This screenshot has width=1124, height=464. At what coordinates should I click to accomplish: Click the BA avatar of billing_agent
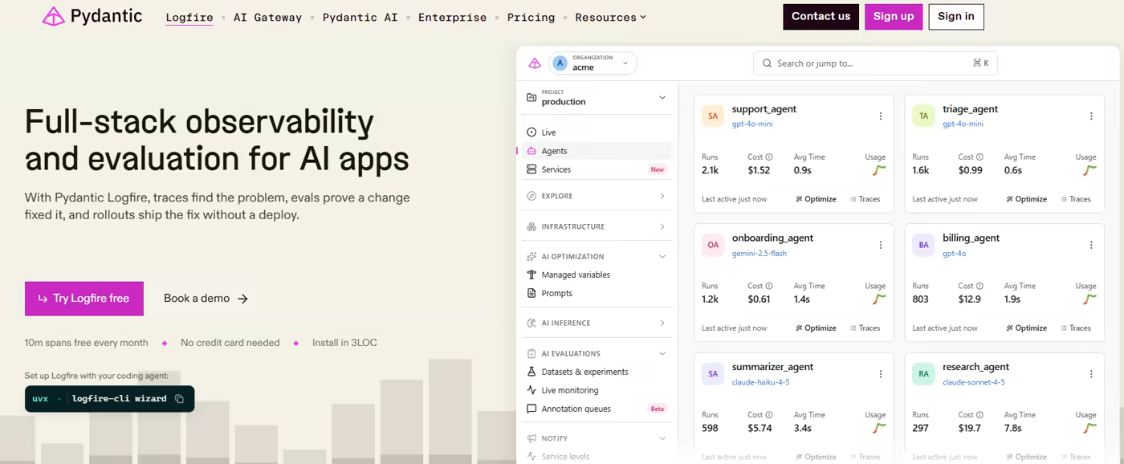pyautogui.click(x=923, y=245)
